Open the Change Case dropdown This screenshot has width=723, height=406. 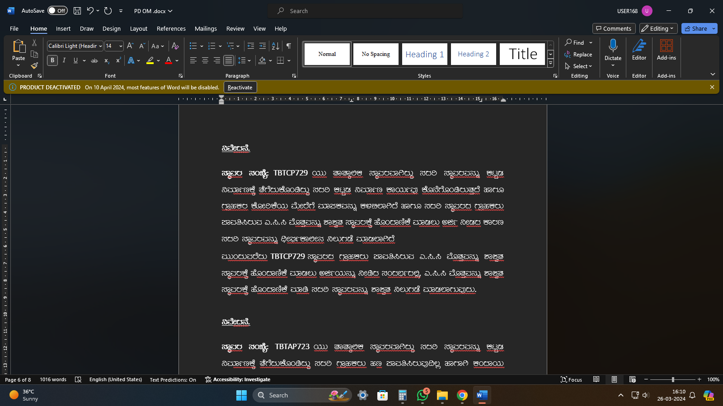158,46
